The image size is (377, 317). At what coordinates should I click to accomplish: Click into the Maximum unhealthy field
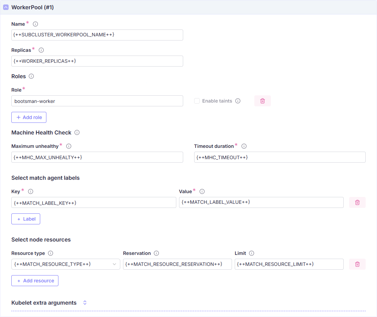point(97,157)
